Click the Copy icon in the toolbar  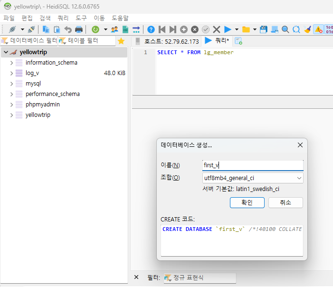(46, 29)
